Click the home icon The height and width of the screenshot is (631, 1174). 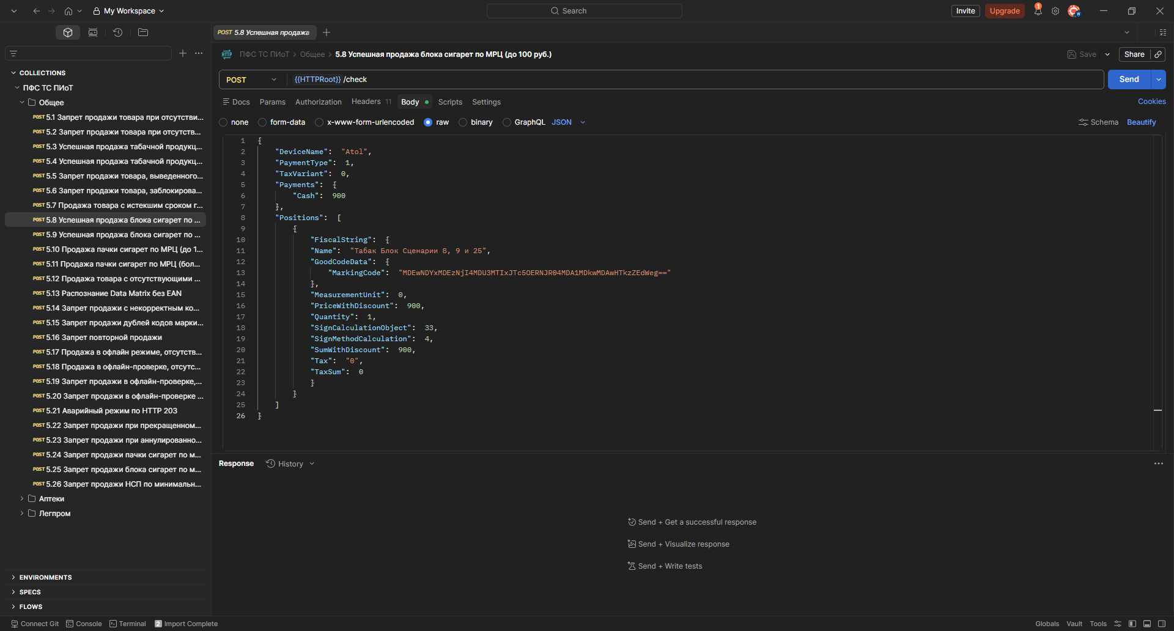pos(68,11)
